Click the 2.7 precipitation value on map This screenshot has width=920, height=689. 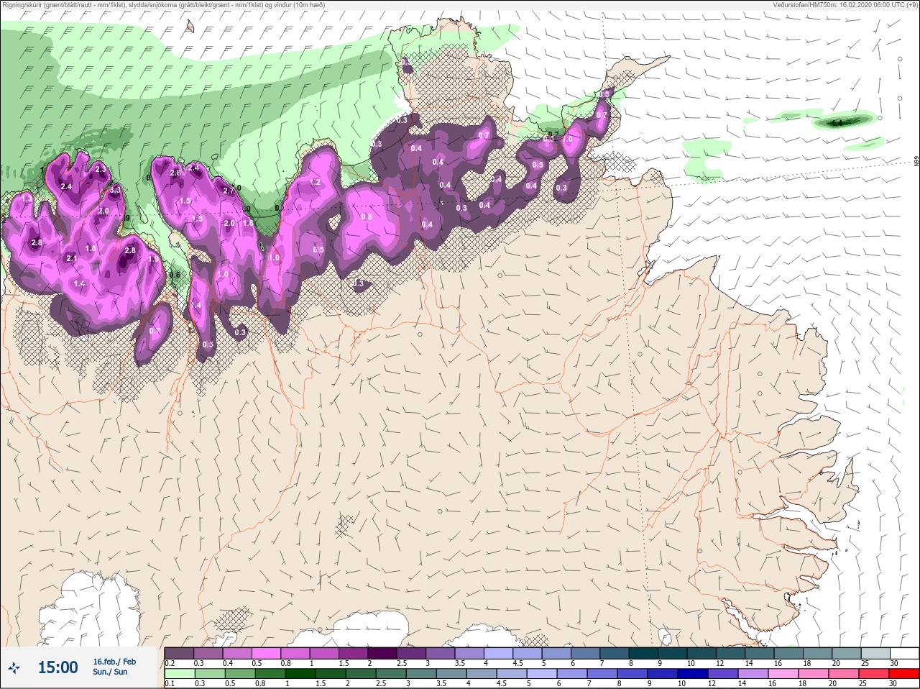229,191
